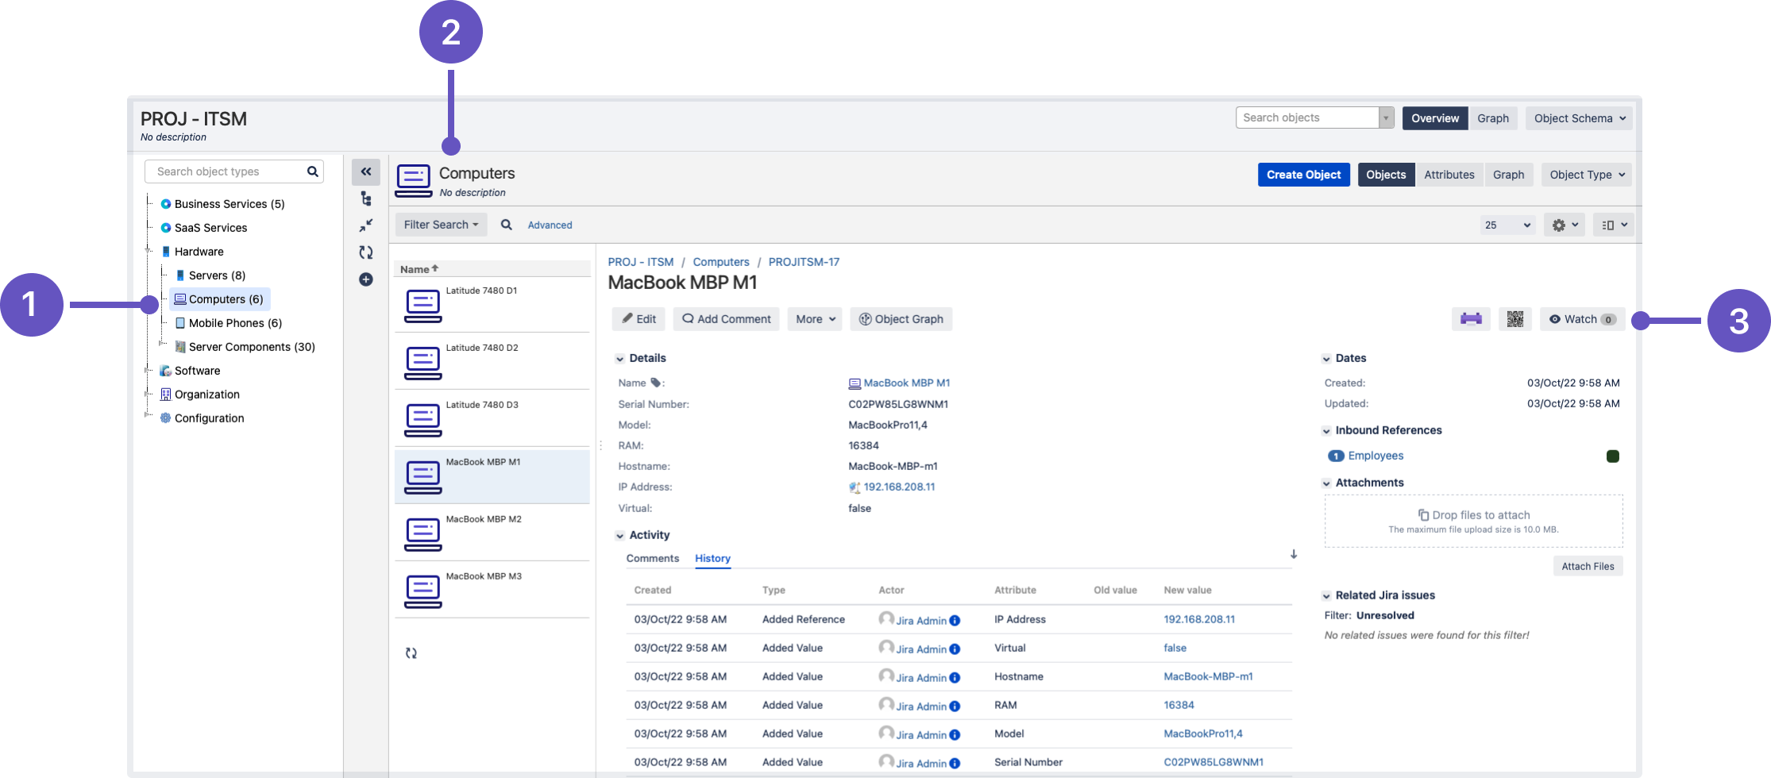The image size is (1771, 778).
Task: Collapse the Activity section
Action: (x=619, y=536)
